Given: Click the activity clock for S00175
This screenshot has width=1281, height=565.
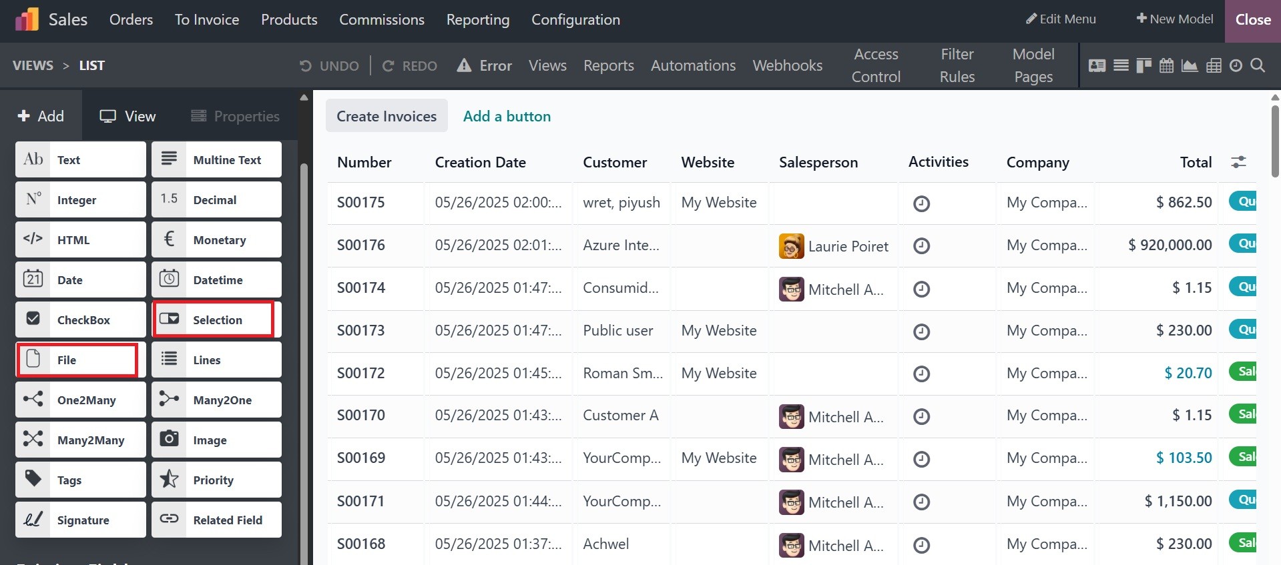Looking at the screenshot, I should [921, 203].
